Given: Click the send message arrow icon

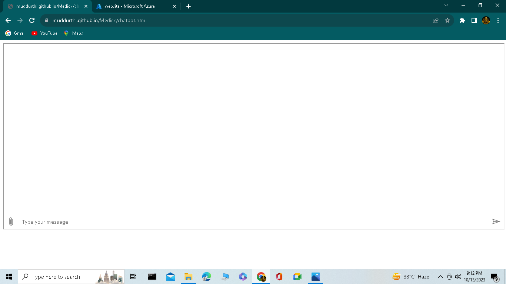Looking at the screenshot, I should tap(496, 222).
